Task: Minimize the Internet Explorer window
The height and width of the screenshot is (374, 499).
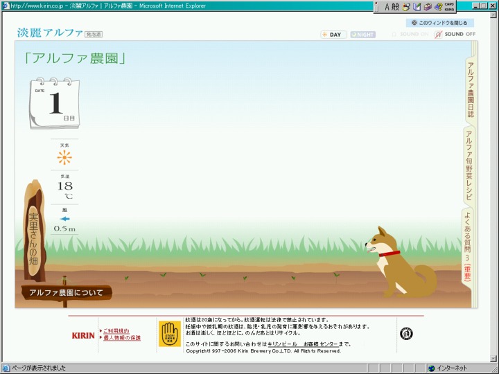Action: [475, 6]
